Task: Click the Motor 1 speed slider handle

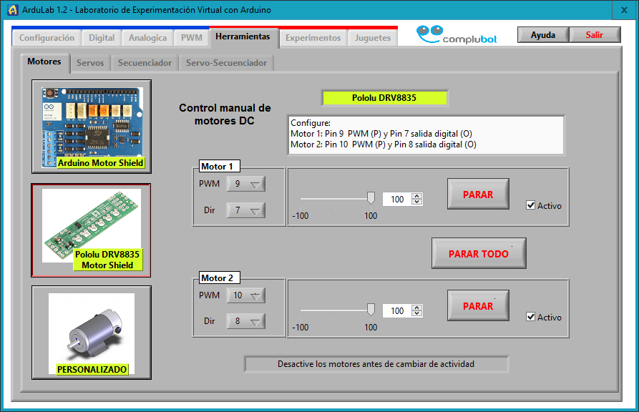Action: click(x=371, y=198)
